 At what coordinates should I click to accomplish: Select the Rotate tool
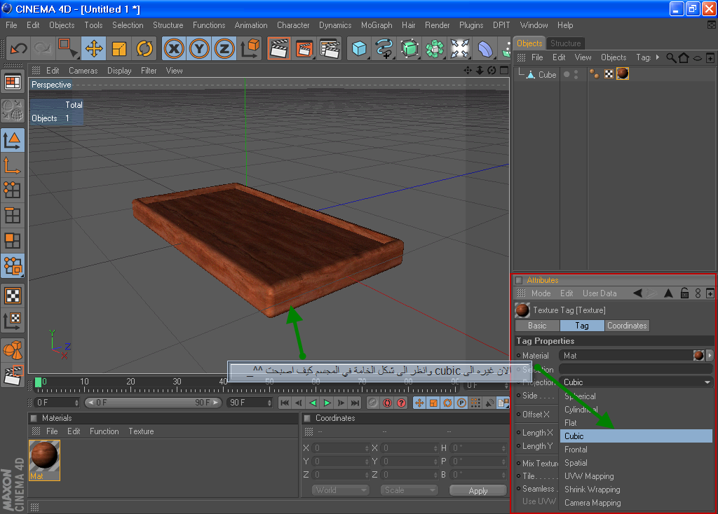coord(144,48)
